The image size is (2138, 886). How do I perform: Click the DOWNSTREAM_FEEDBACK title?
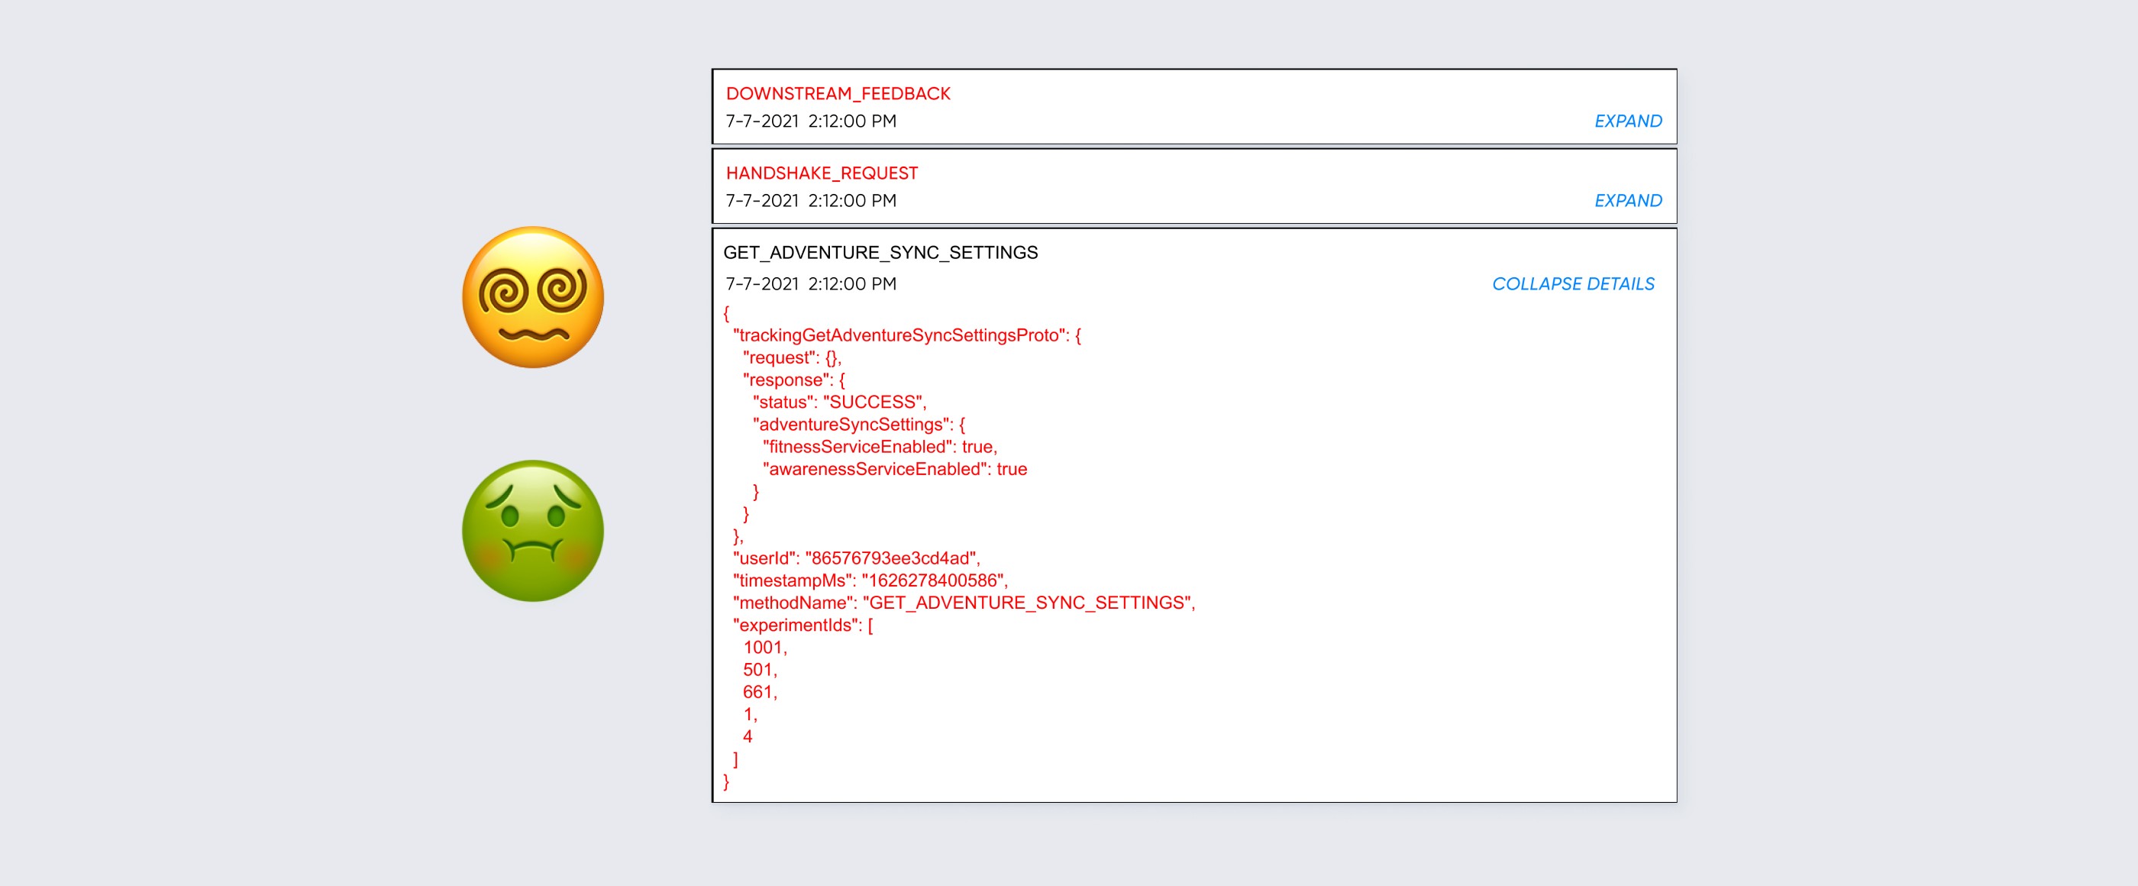(838, 94)
